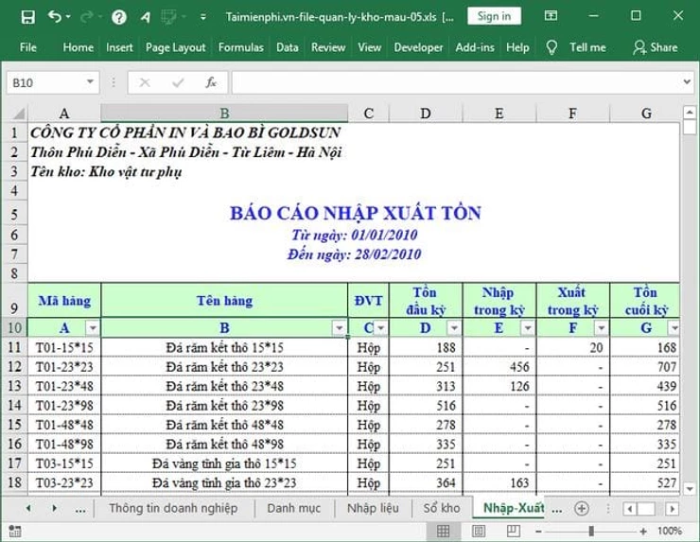
Task: Click the title BÁO CÁO NHẬP XUẤT TỒN
Action: pos(356,213)
